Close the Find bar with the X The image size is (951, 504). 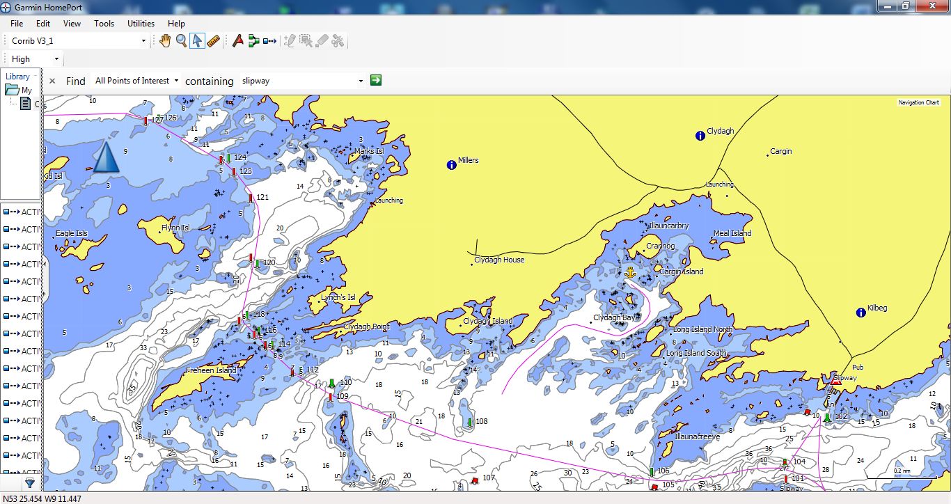52,81
